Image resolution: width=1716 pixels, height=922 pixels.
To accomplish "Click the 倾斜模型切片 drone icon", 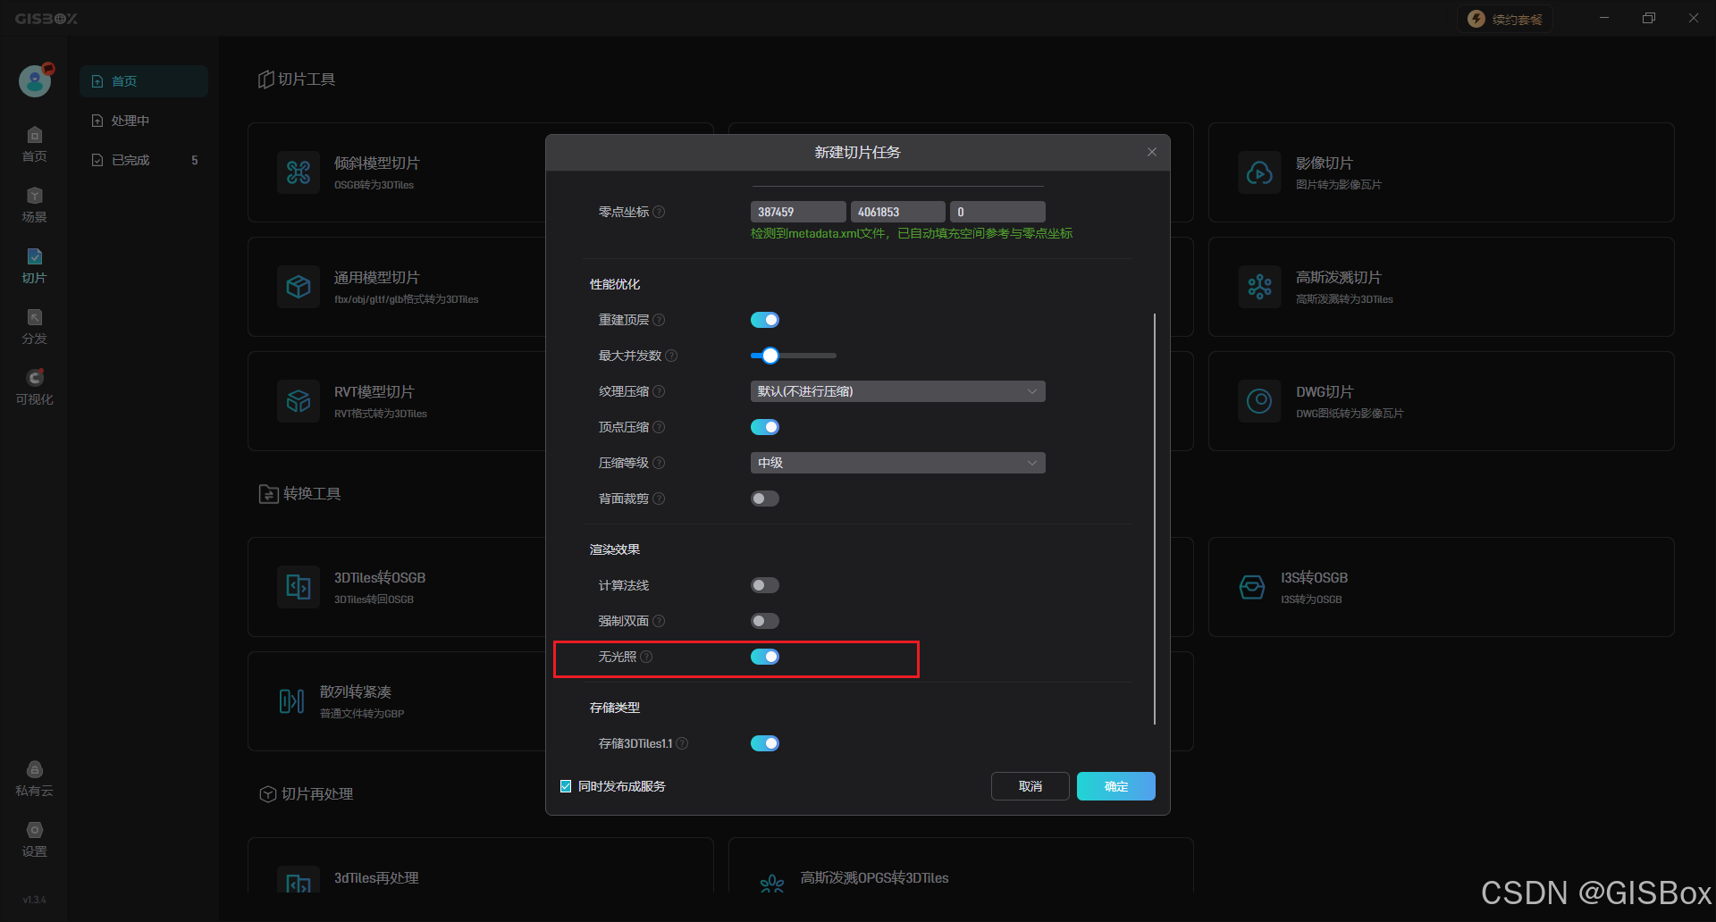I will (x=299, y=172).
